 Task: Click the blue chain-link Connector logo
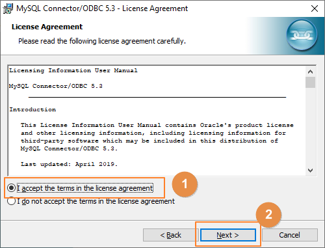point(302,34)
